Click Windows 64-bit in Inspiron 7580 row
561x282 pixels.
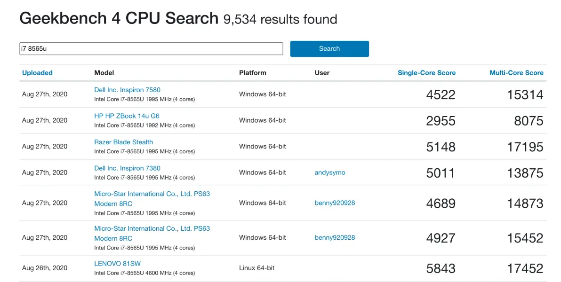tap(263, 94)
